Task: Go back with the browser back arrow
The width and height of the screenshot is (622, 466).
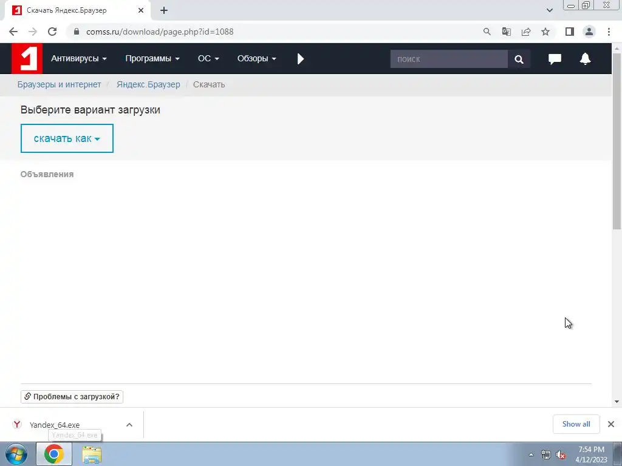Action: click(x=13, y=32)
